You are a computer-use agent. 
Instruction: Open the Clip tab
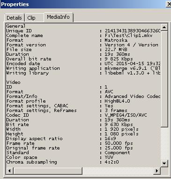(x=34, y=18)
